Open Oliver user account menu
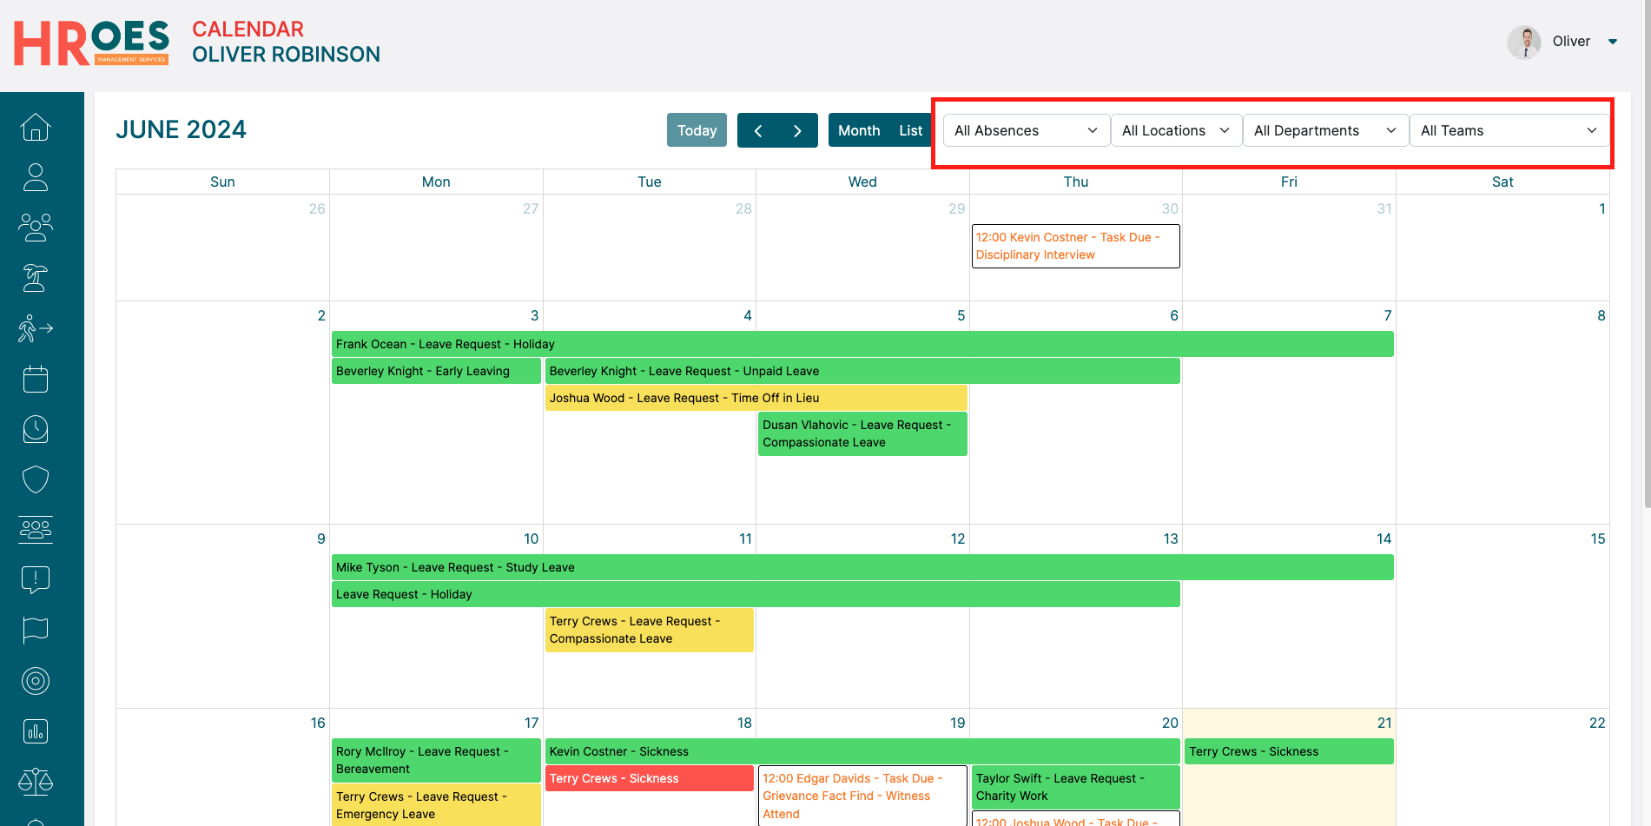 [x=1570, y=42]
